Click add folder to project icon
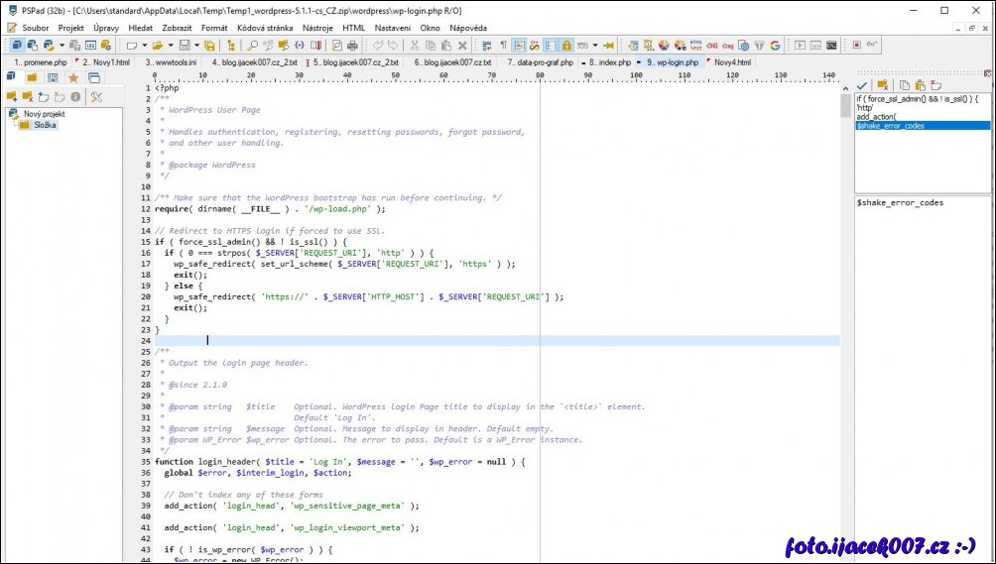The height and width of the screenshot is (564, 996). [12, 96]
